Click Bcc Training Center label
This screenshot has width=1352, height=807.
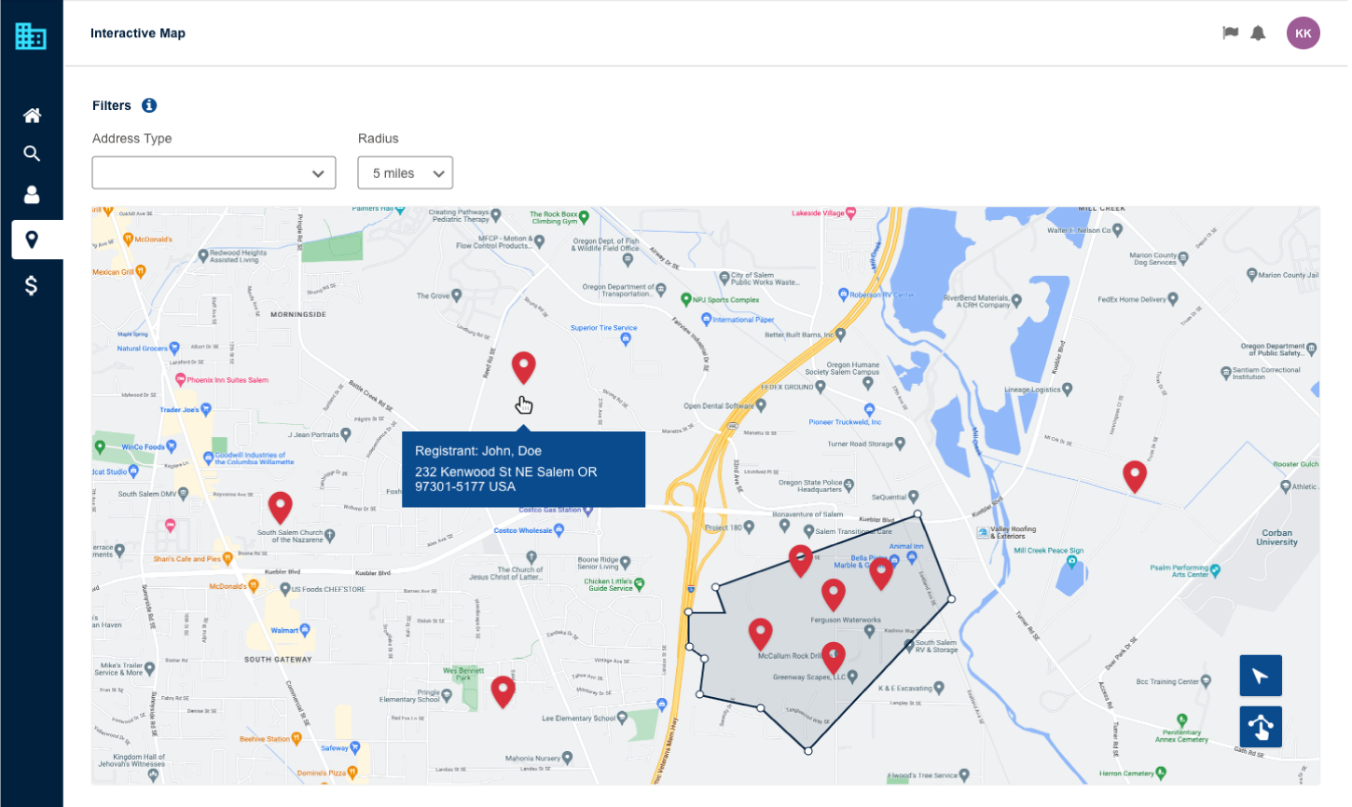[x=1167, y=681]
